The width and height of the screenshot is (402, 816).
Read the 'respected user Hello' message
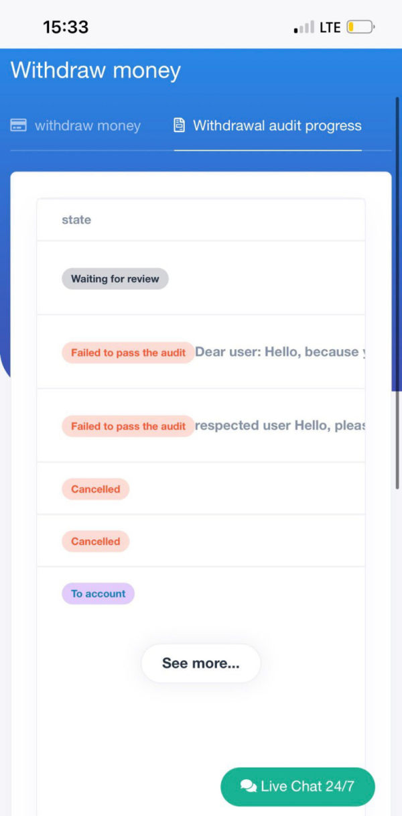[x=280, y=426]
